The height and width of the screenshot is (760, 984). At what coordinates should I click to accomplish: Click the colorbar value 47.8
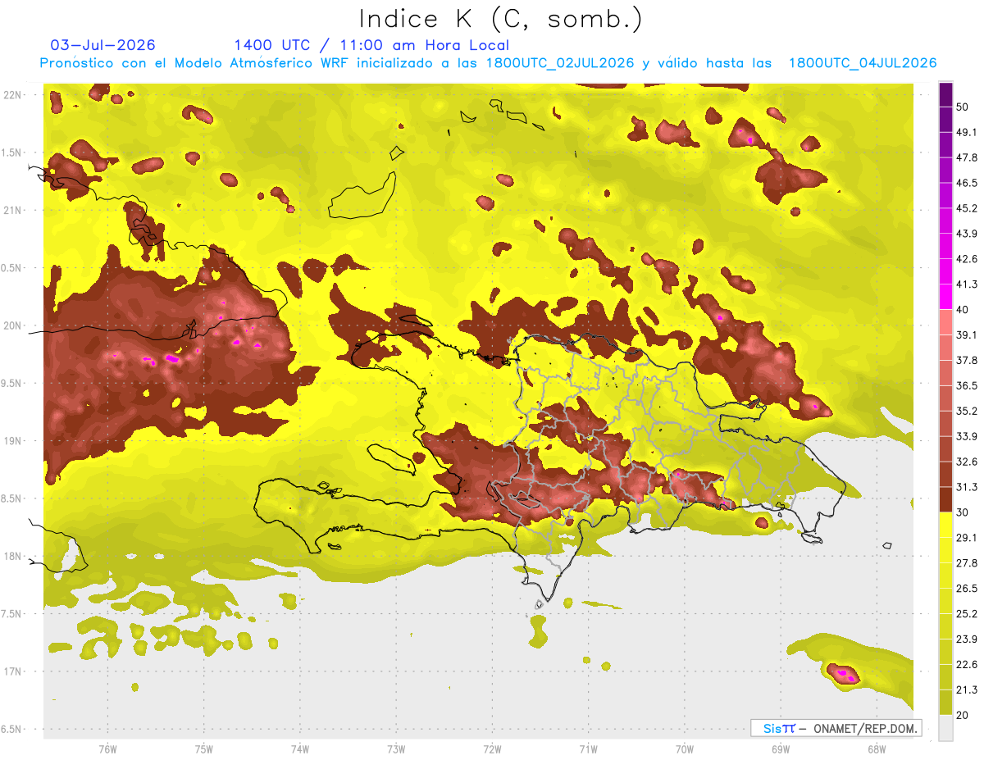click(968, 157)
